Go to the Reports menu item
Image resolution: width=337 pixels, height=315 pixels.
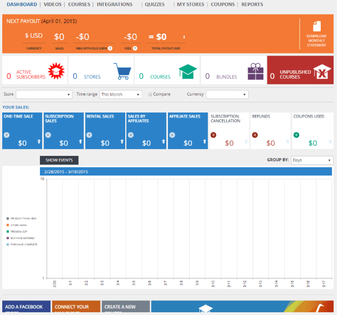[x=252, y=4]
